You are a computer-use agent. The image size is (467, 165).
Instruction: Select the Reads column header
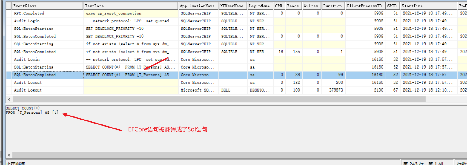click(x=294, y=6)
